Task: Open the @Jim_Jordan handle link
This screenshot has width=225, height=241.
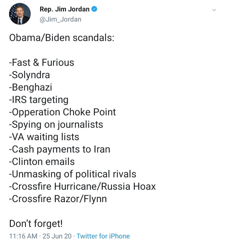Action: [60, 20]
